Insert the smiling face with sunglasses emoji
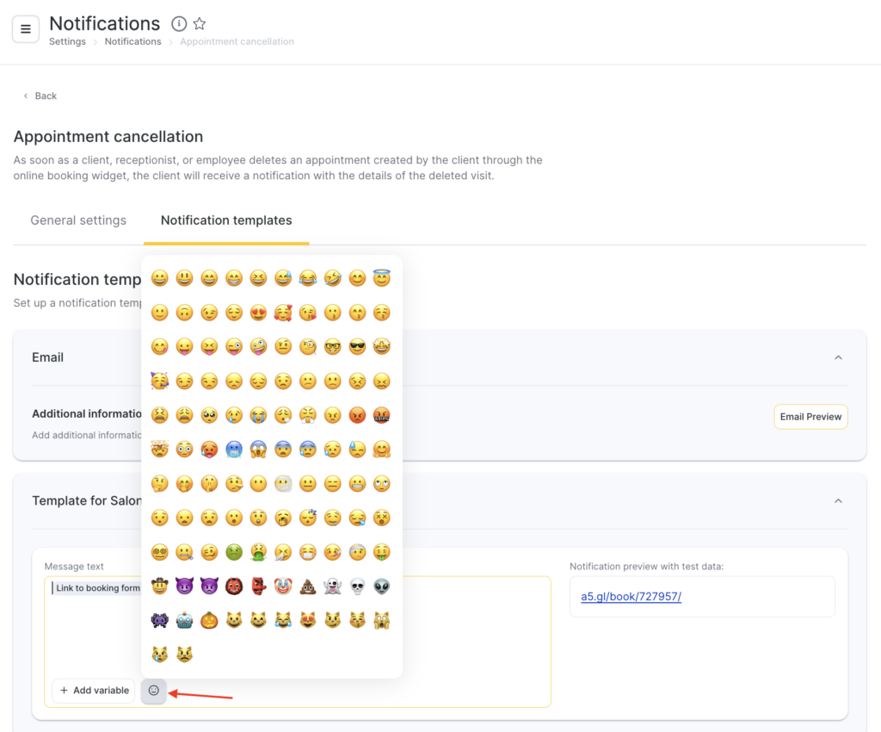This screenshot has height=732, width=881. pyautogui.click(x=357, y=347)
